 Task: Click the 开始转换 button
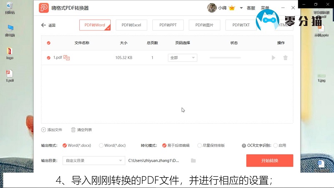coord(270,160)
